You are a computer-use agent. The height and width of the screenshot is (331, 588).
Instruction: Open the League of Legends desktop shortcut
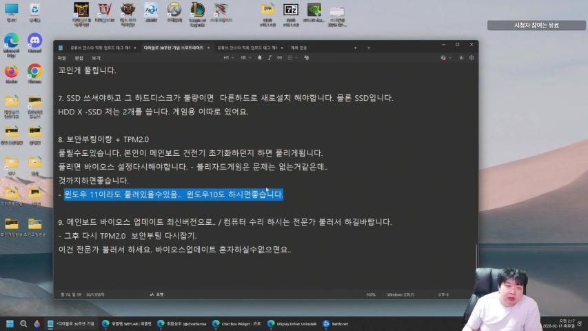[x=198, y=14]
